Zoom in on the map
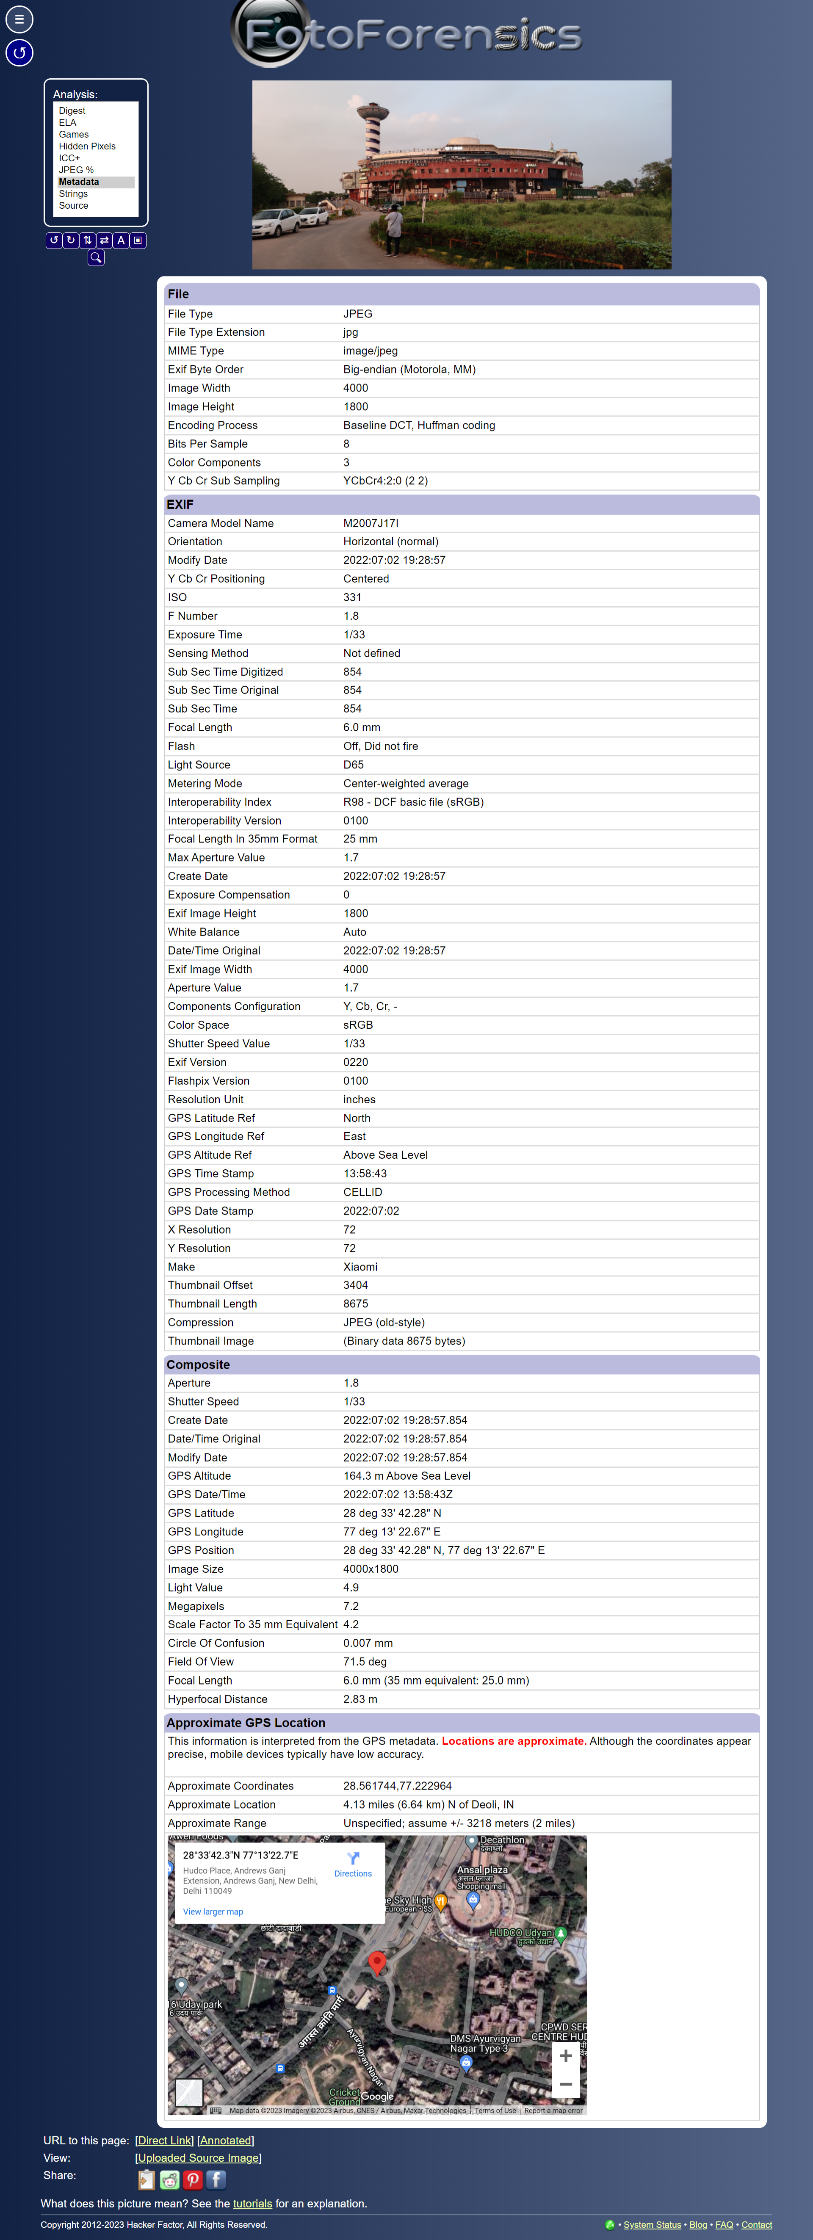This screenshot has width=813, height=2240. click(x=565, y=2057)
